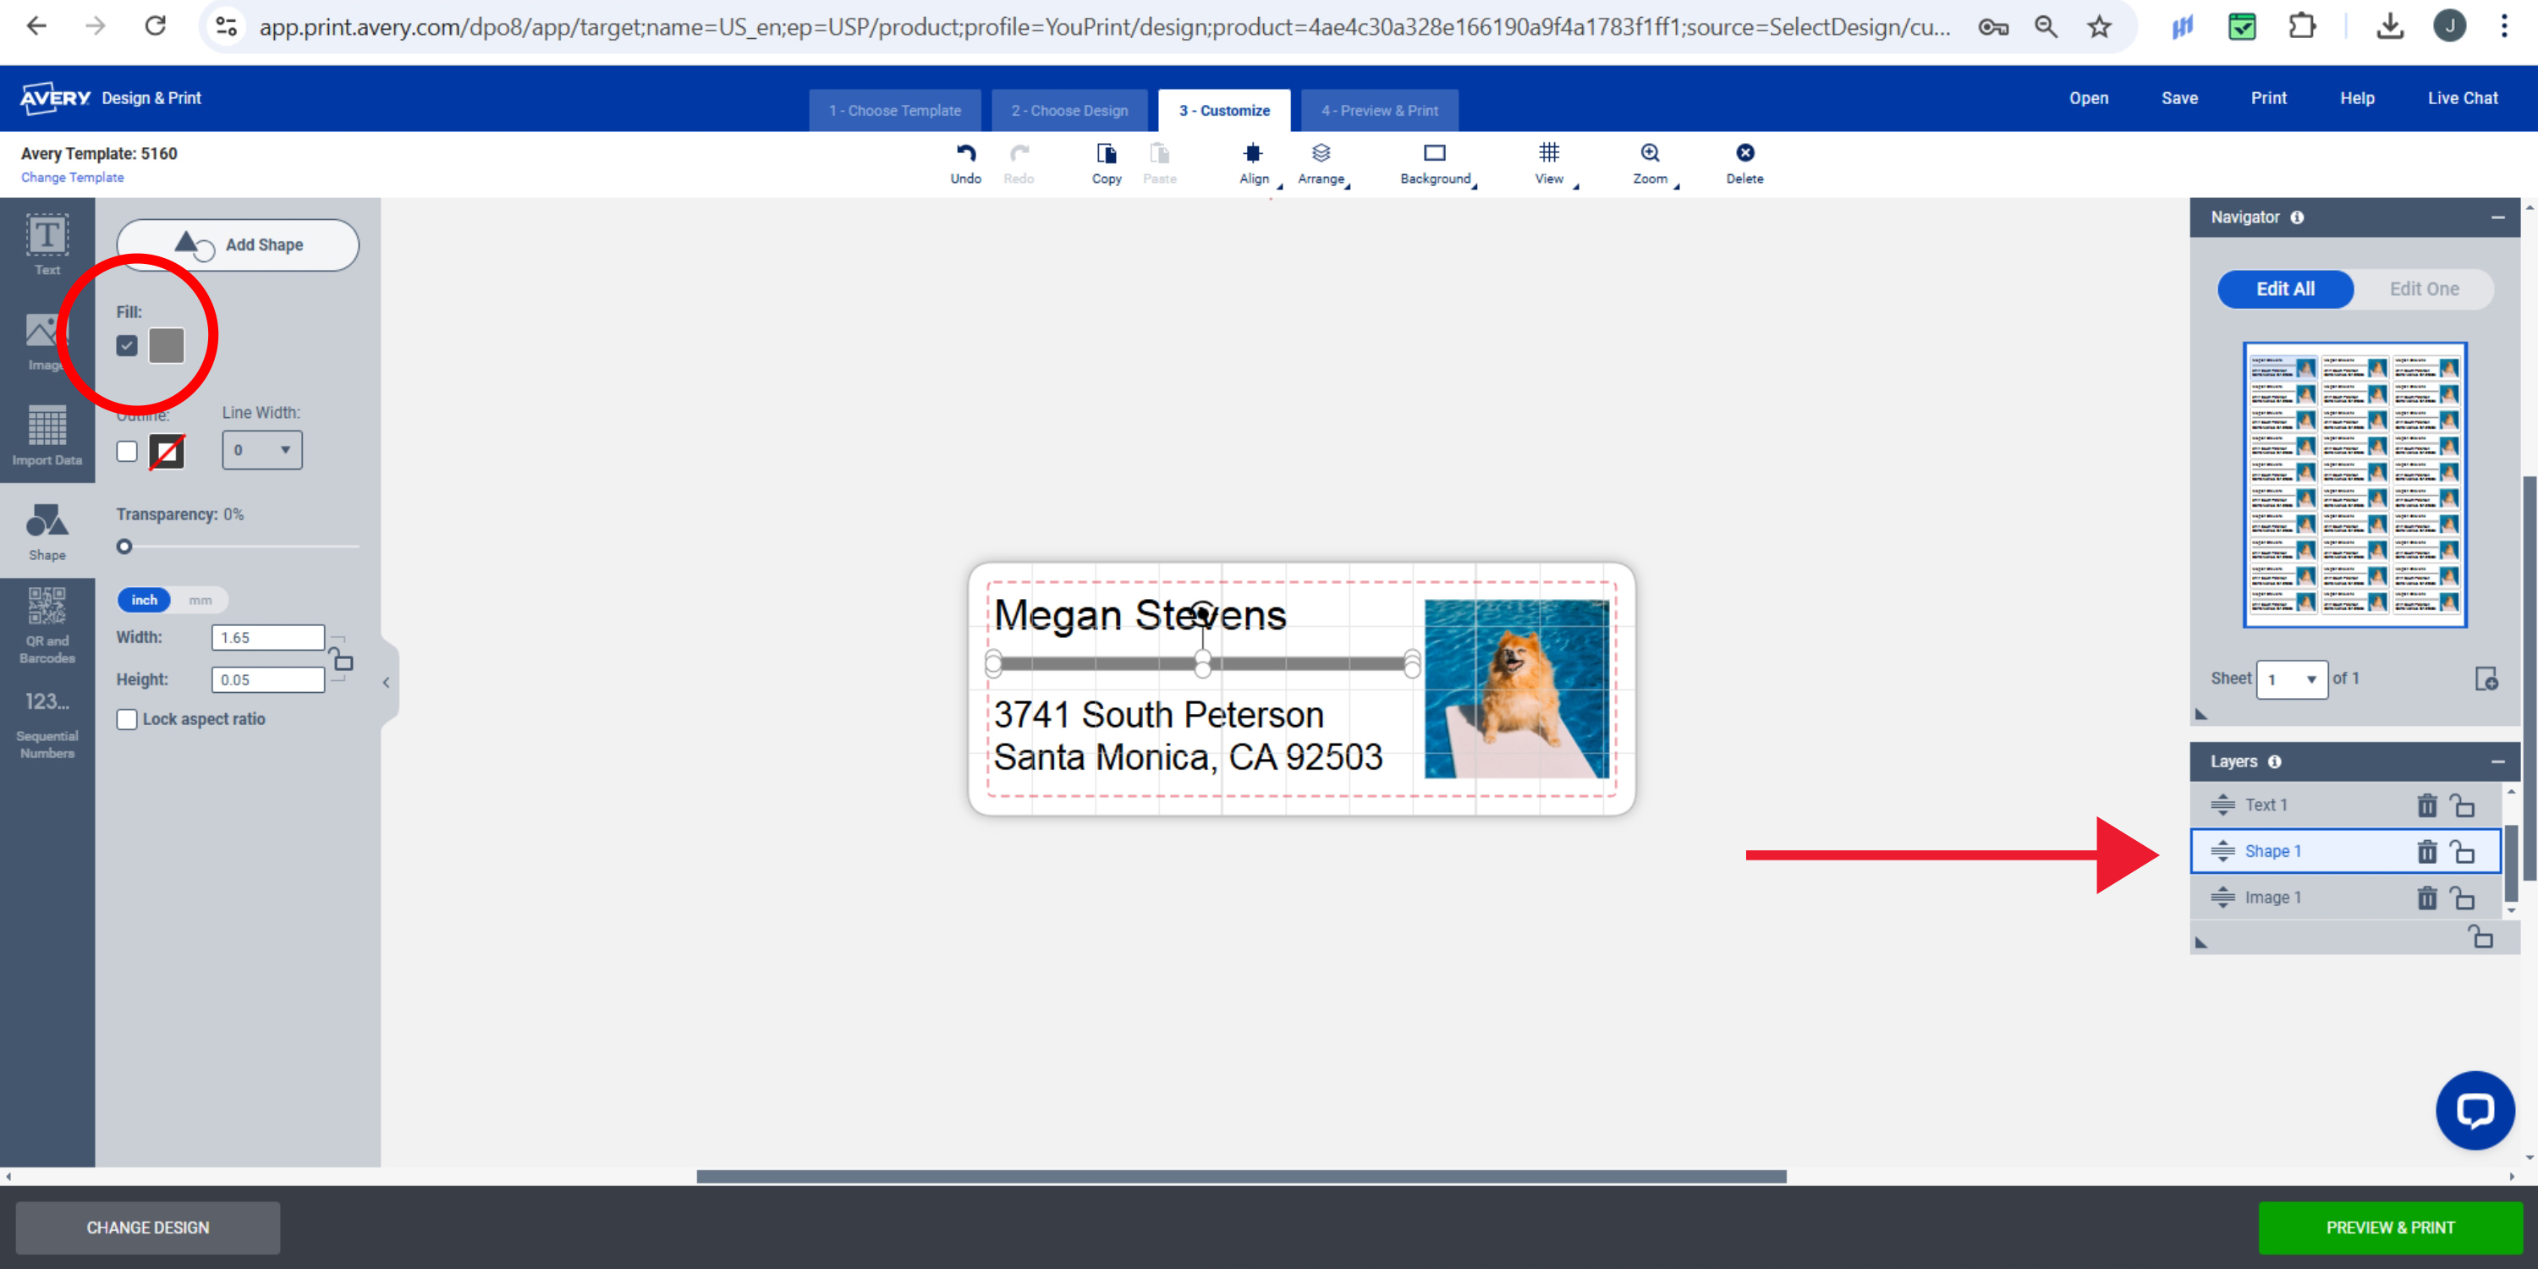
Task: Select the Import Data tool
Action: pyautogui.click(x=47, y=435)
